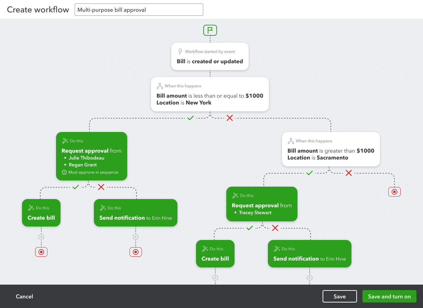
Task: Click the wand icon on Tracey Stewart approval card
Action: pyautogui.click(x=235, y=195)
